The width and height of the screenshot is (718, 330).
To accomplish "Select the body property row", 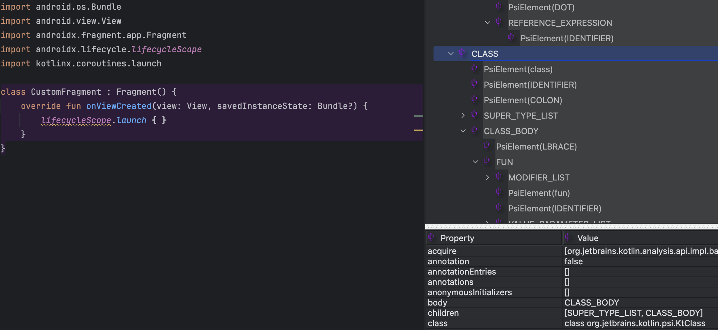I will (572, 303).
